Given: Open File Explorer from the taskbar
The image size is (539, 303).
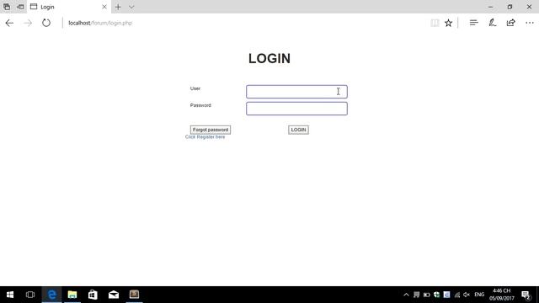Looking at the screenshot, I should [x=72, y=295].
